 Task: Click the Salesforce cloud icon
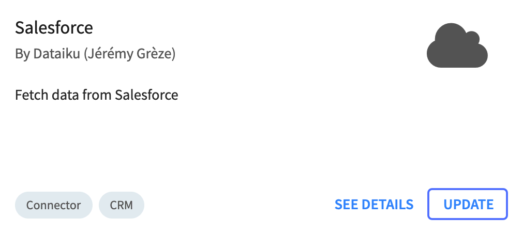[457, 46]
